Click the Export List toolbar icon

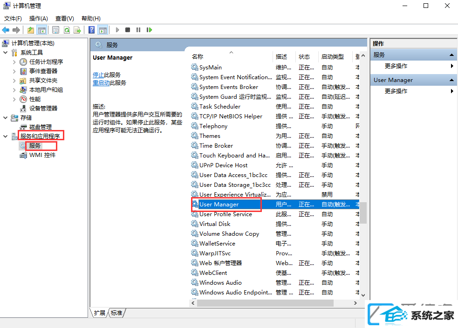[x=77, y=30]
